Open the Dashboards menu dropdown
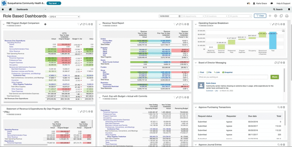The image size is (292, 147). pos(31,9)
